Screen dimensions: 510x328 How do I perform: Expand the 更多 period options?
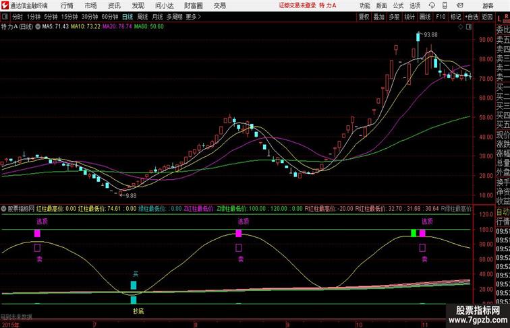click(193, 17)
